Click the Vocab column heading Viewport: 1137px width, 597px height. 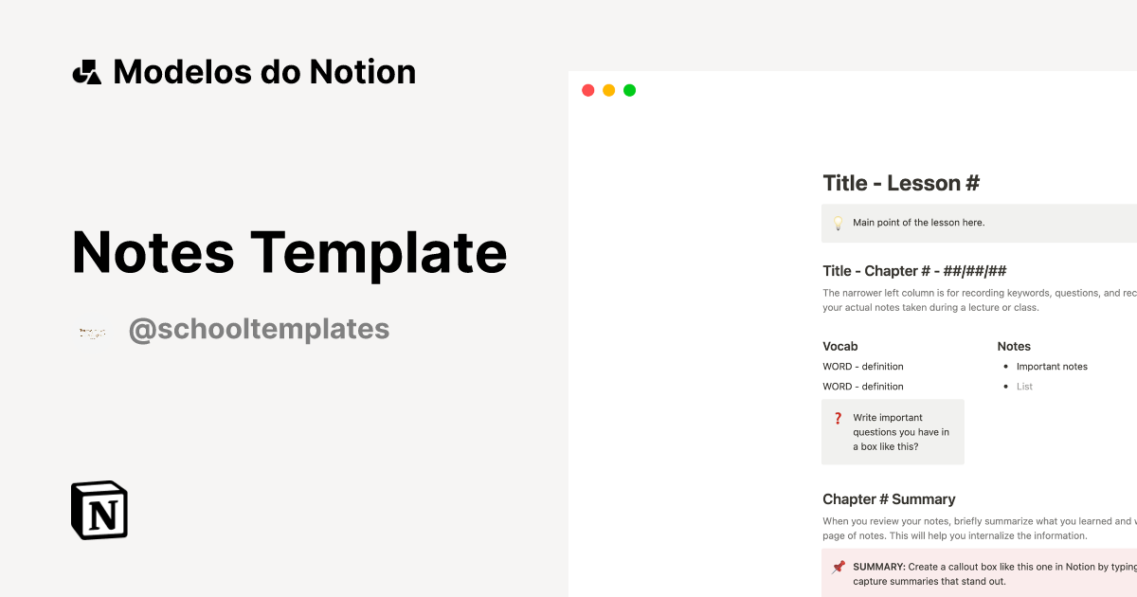[x=839, y=346]
